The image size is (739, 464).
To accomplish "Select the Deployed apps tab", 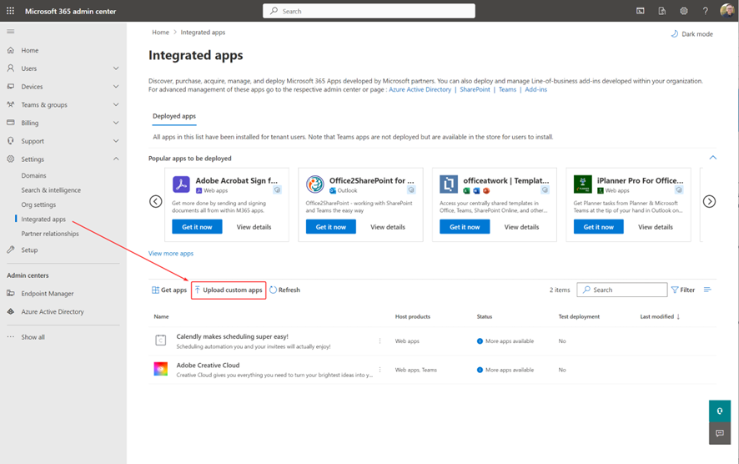I will point(174,116).
